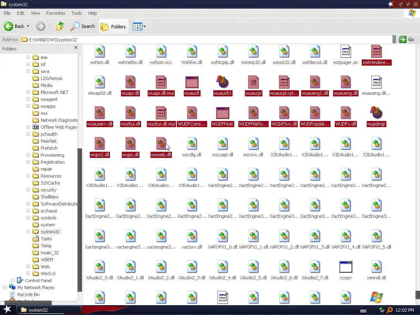Select the XAudio2_7.dll file icon
This screenshot has width=420, height=315.
315,267
